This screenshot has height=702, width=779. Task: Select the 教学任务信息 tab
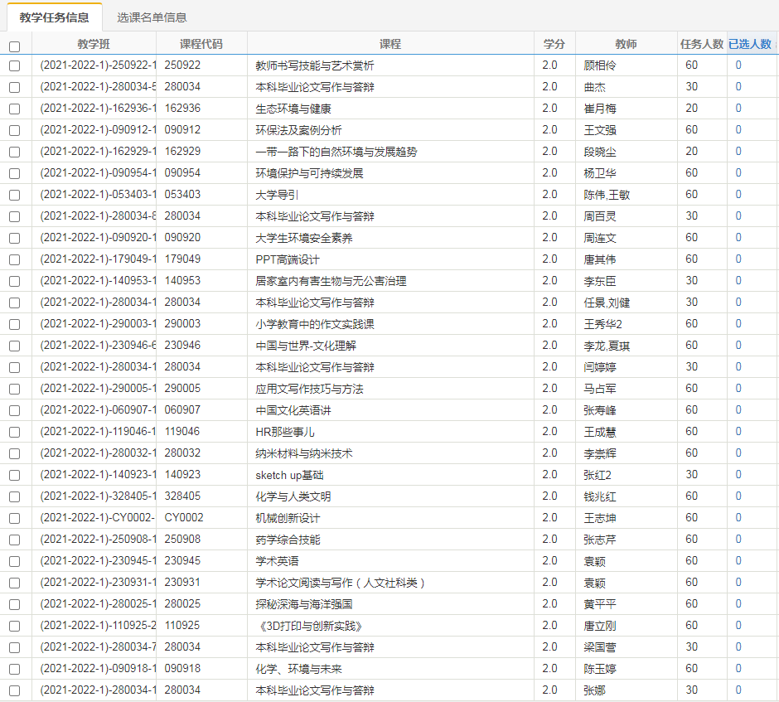tap(54, 17)
